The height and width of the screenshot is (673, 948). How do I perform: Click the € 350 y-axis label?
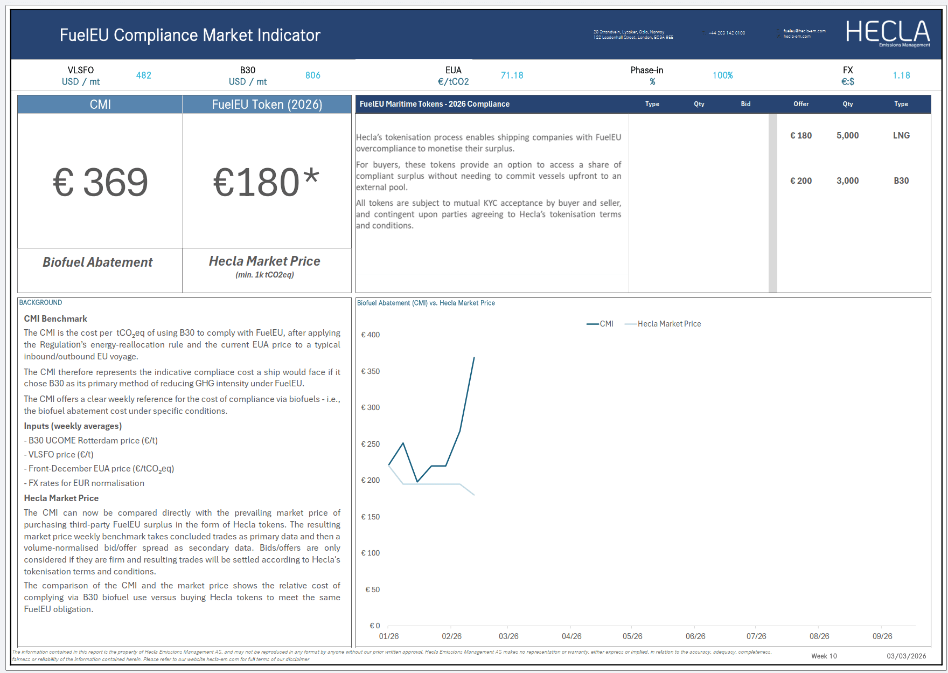[x=371, y=371]
